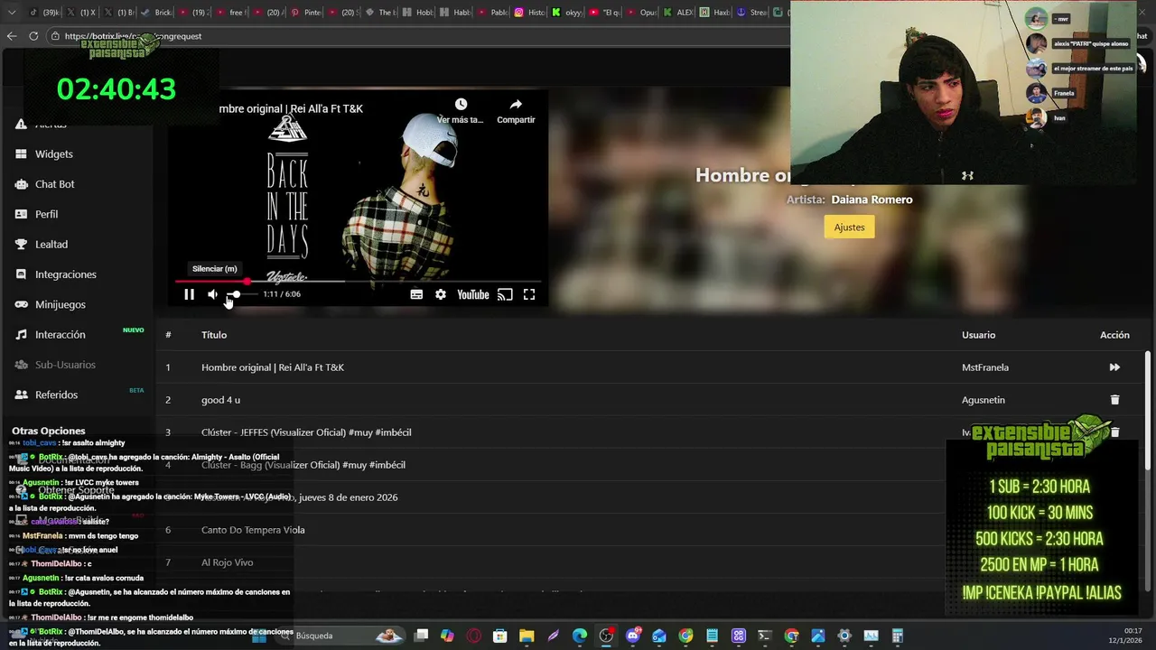Click the video title in the YouTube player
Image resolution: width=1156 pixels, height=650 pixels.
pyautogui.click(x=291, y=108)
